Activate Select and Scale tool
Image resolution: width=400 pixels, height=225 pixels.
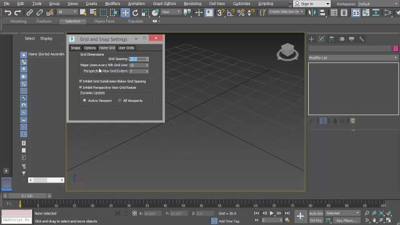(145, 12)
